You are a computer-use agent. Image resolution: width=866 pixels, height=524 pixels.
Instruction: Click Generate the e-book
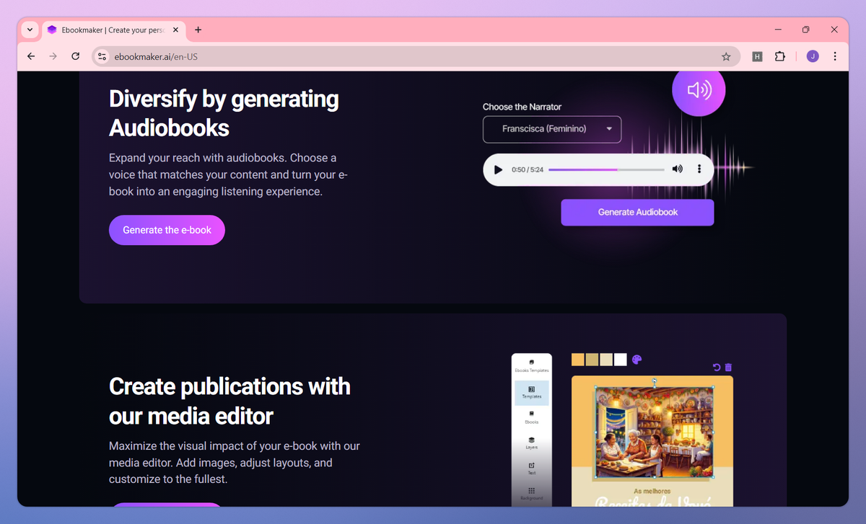167,229
